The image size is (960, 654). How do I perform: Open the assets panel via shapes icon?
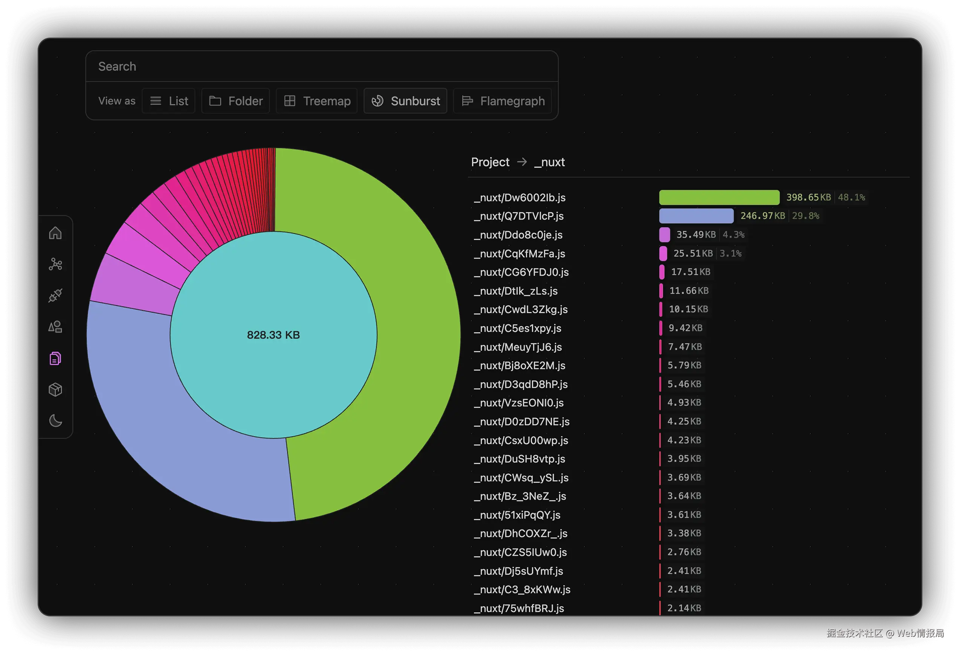(x=55, y=327)
